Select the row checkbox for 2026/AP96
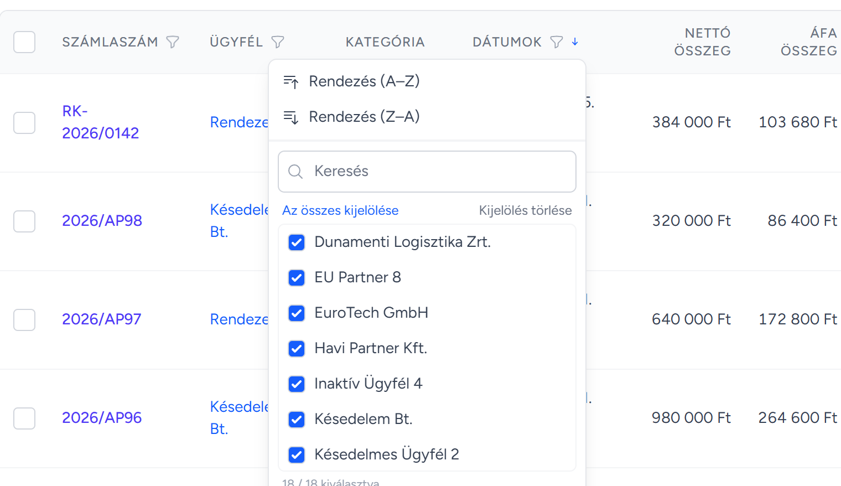The width and height of the screenshot is (841, 486). tap(24, 418)
